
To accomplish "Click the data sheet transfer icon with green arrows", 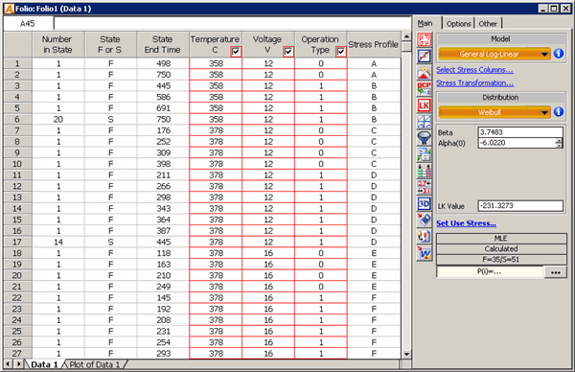I will point(424,154).
